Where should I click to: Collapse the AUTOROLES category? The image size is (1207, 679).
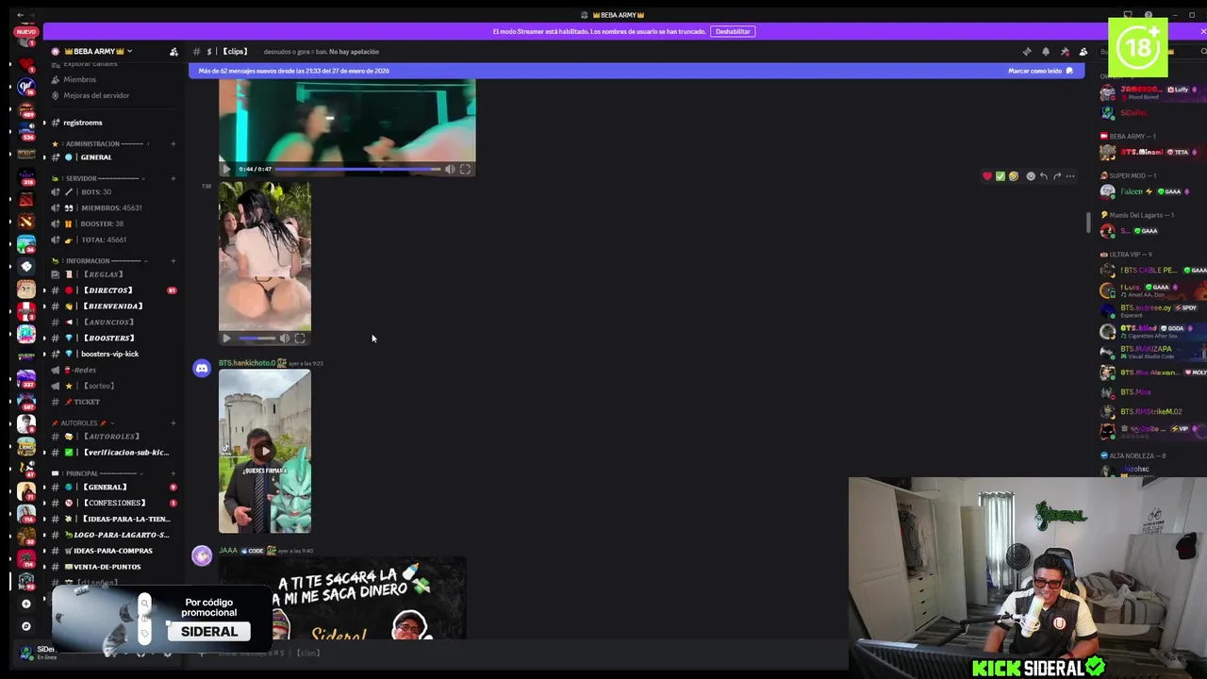click(x=83, y=423)
